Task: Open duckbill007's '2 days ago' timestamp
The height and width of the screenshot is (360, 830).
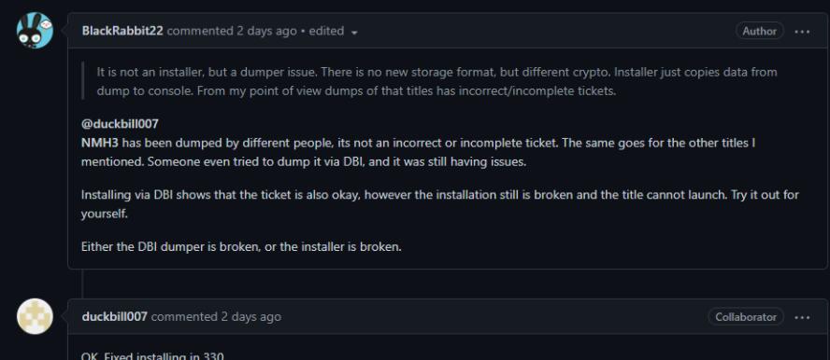Action: [x=250, y=317]
